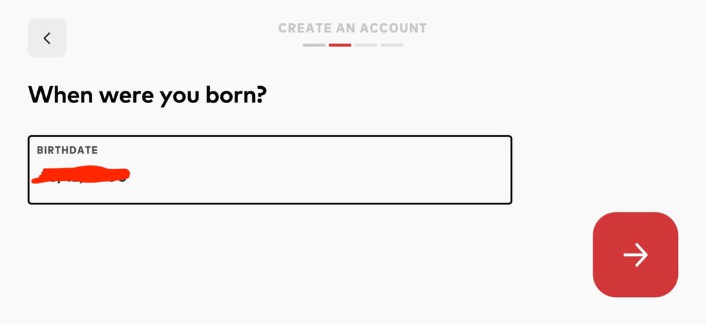
Task: Click the 'CREATE AN ACCOUNT' title
Action: pyautogui.click(x=352, y=28)
